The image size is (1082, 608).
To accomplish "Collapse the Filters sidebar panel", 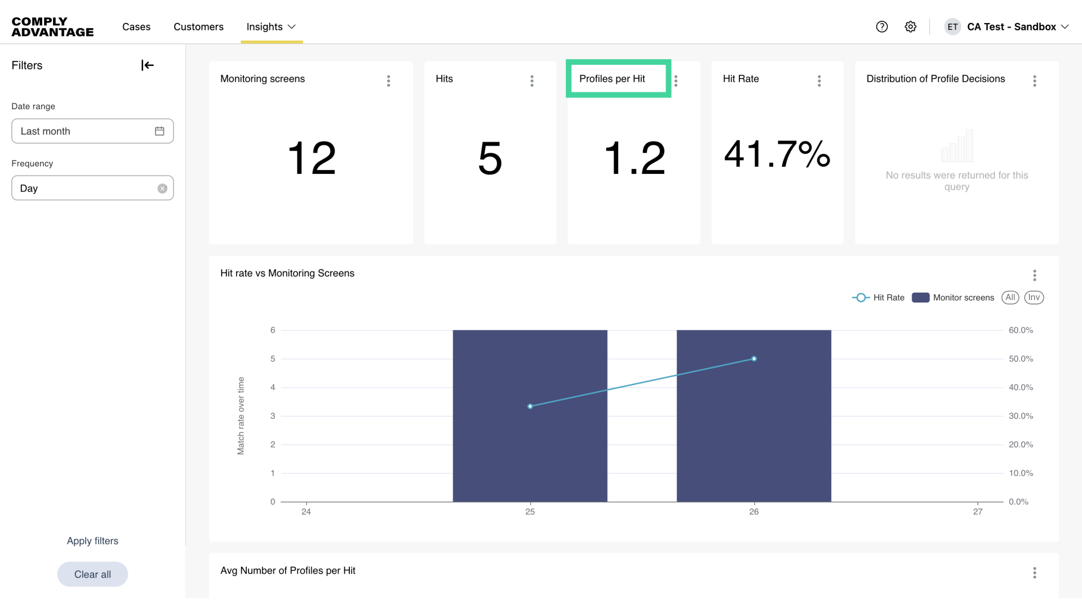I will tap(148, 65).
